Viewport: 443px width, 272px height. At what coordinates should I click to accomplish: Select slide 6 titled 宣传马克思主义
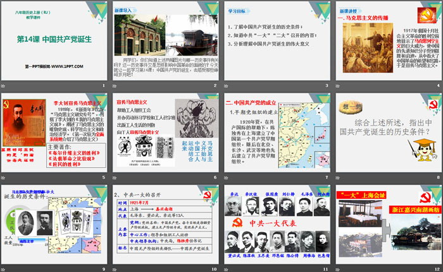click(166, 133)
